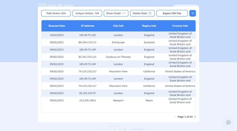Select the Edinburgh row entry
The height and width of the screenshot is (131, 237).
[118, 42]
